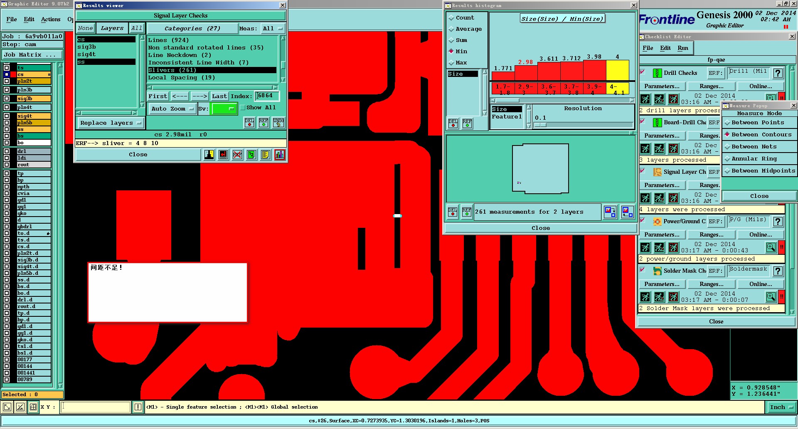Click the exclamation mark icon in bottom bar
The image size is (798, 429).
click(138, 407)
